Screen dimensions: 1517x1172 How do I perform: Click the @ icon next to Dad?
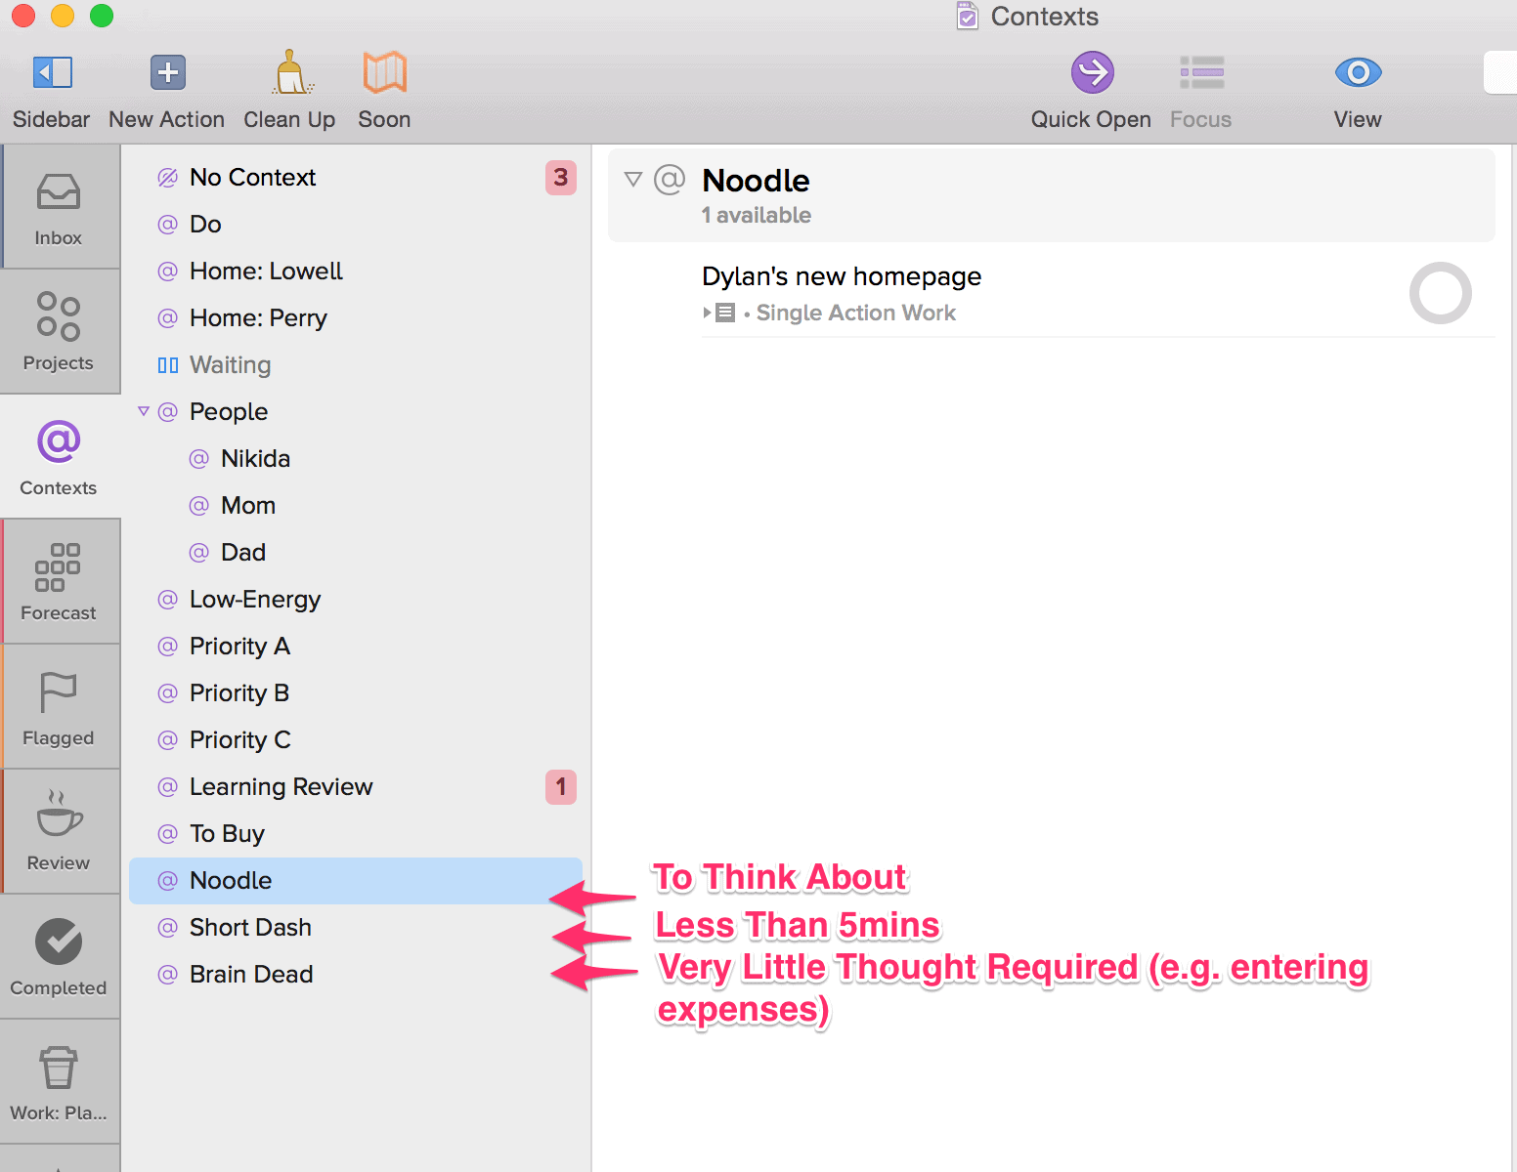199,553
